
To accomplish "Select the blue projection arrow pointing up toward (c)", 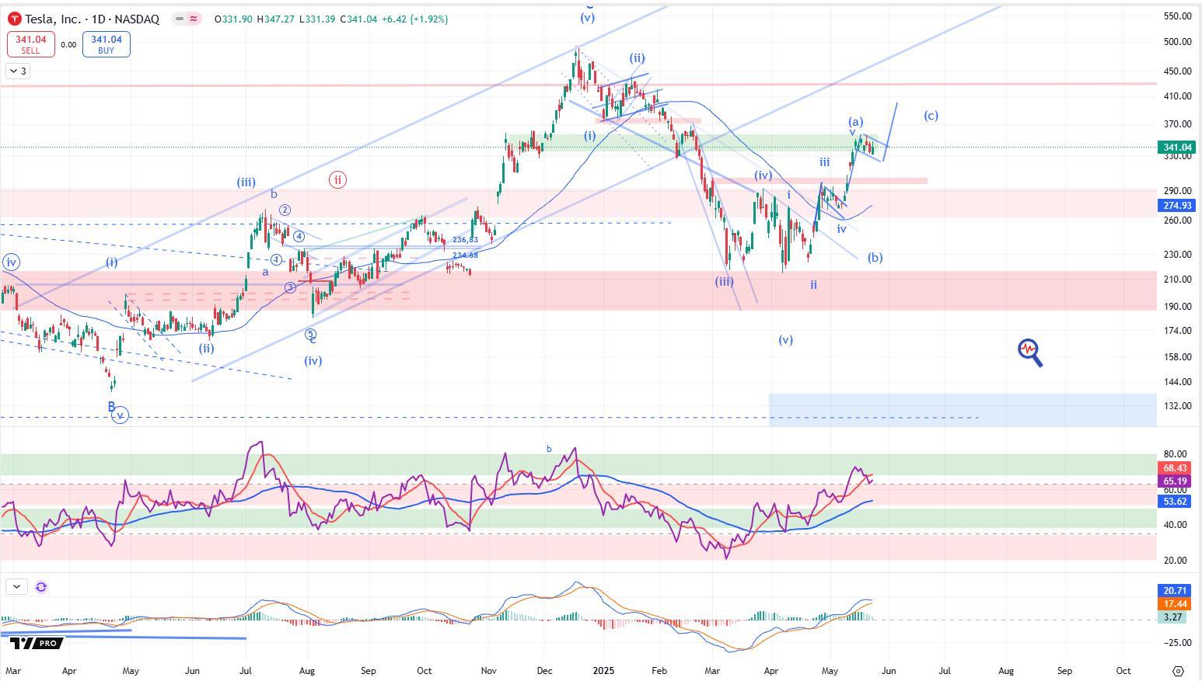I will tap(889, 131).
